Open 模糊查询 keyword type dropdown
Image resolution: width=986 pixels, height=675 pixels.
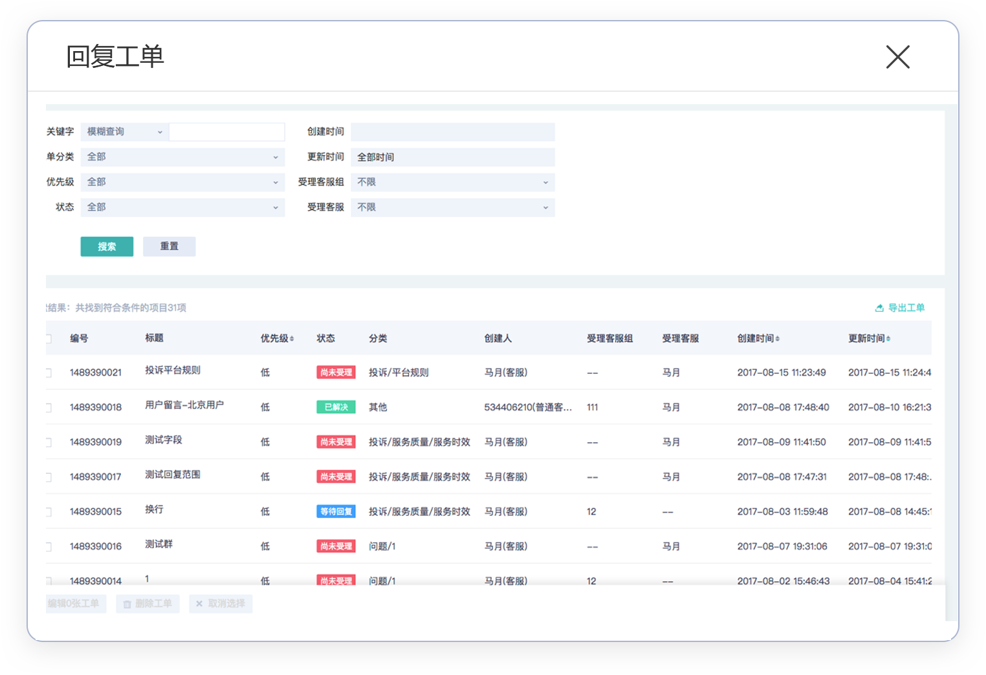[x=124, y=132]
